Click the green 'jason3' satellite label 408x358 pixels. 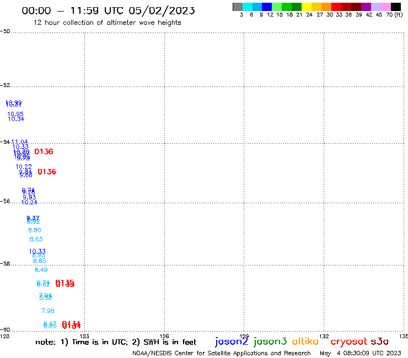(x=270, y=341)
